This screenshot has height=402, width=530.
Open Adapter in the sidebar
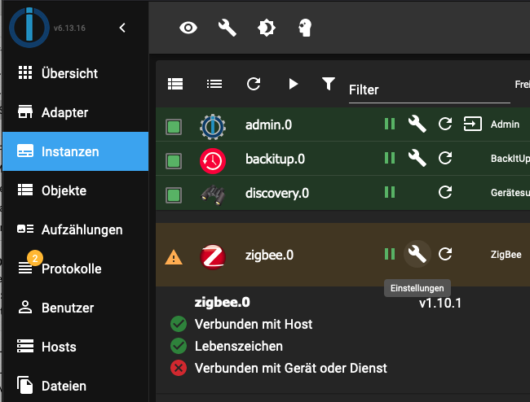[76, 112]
